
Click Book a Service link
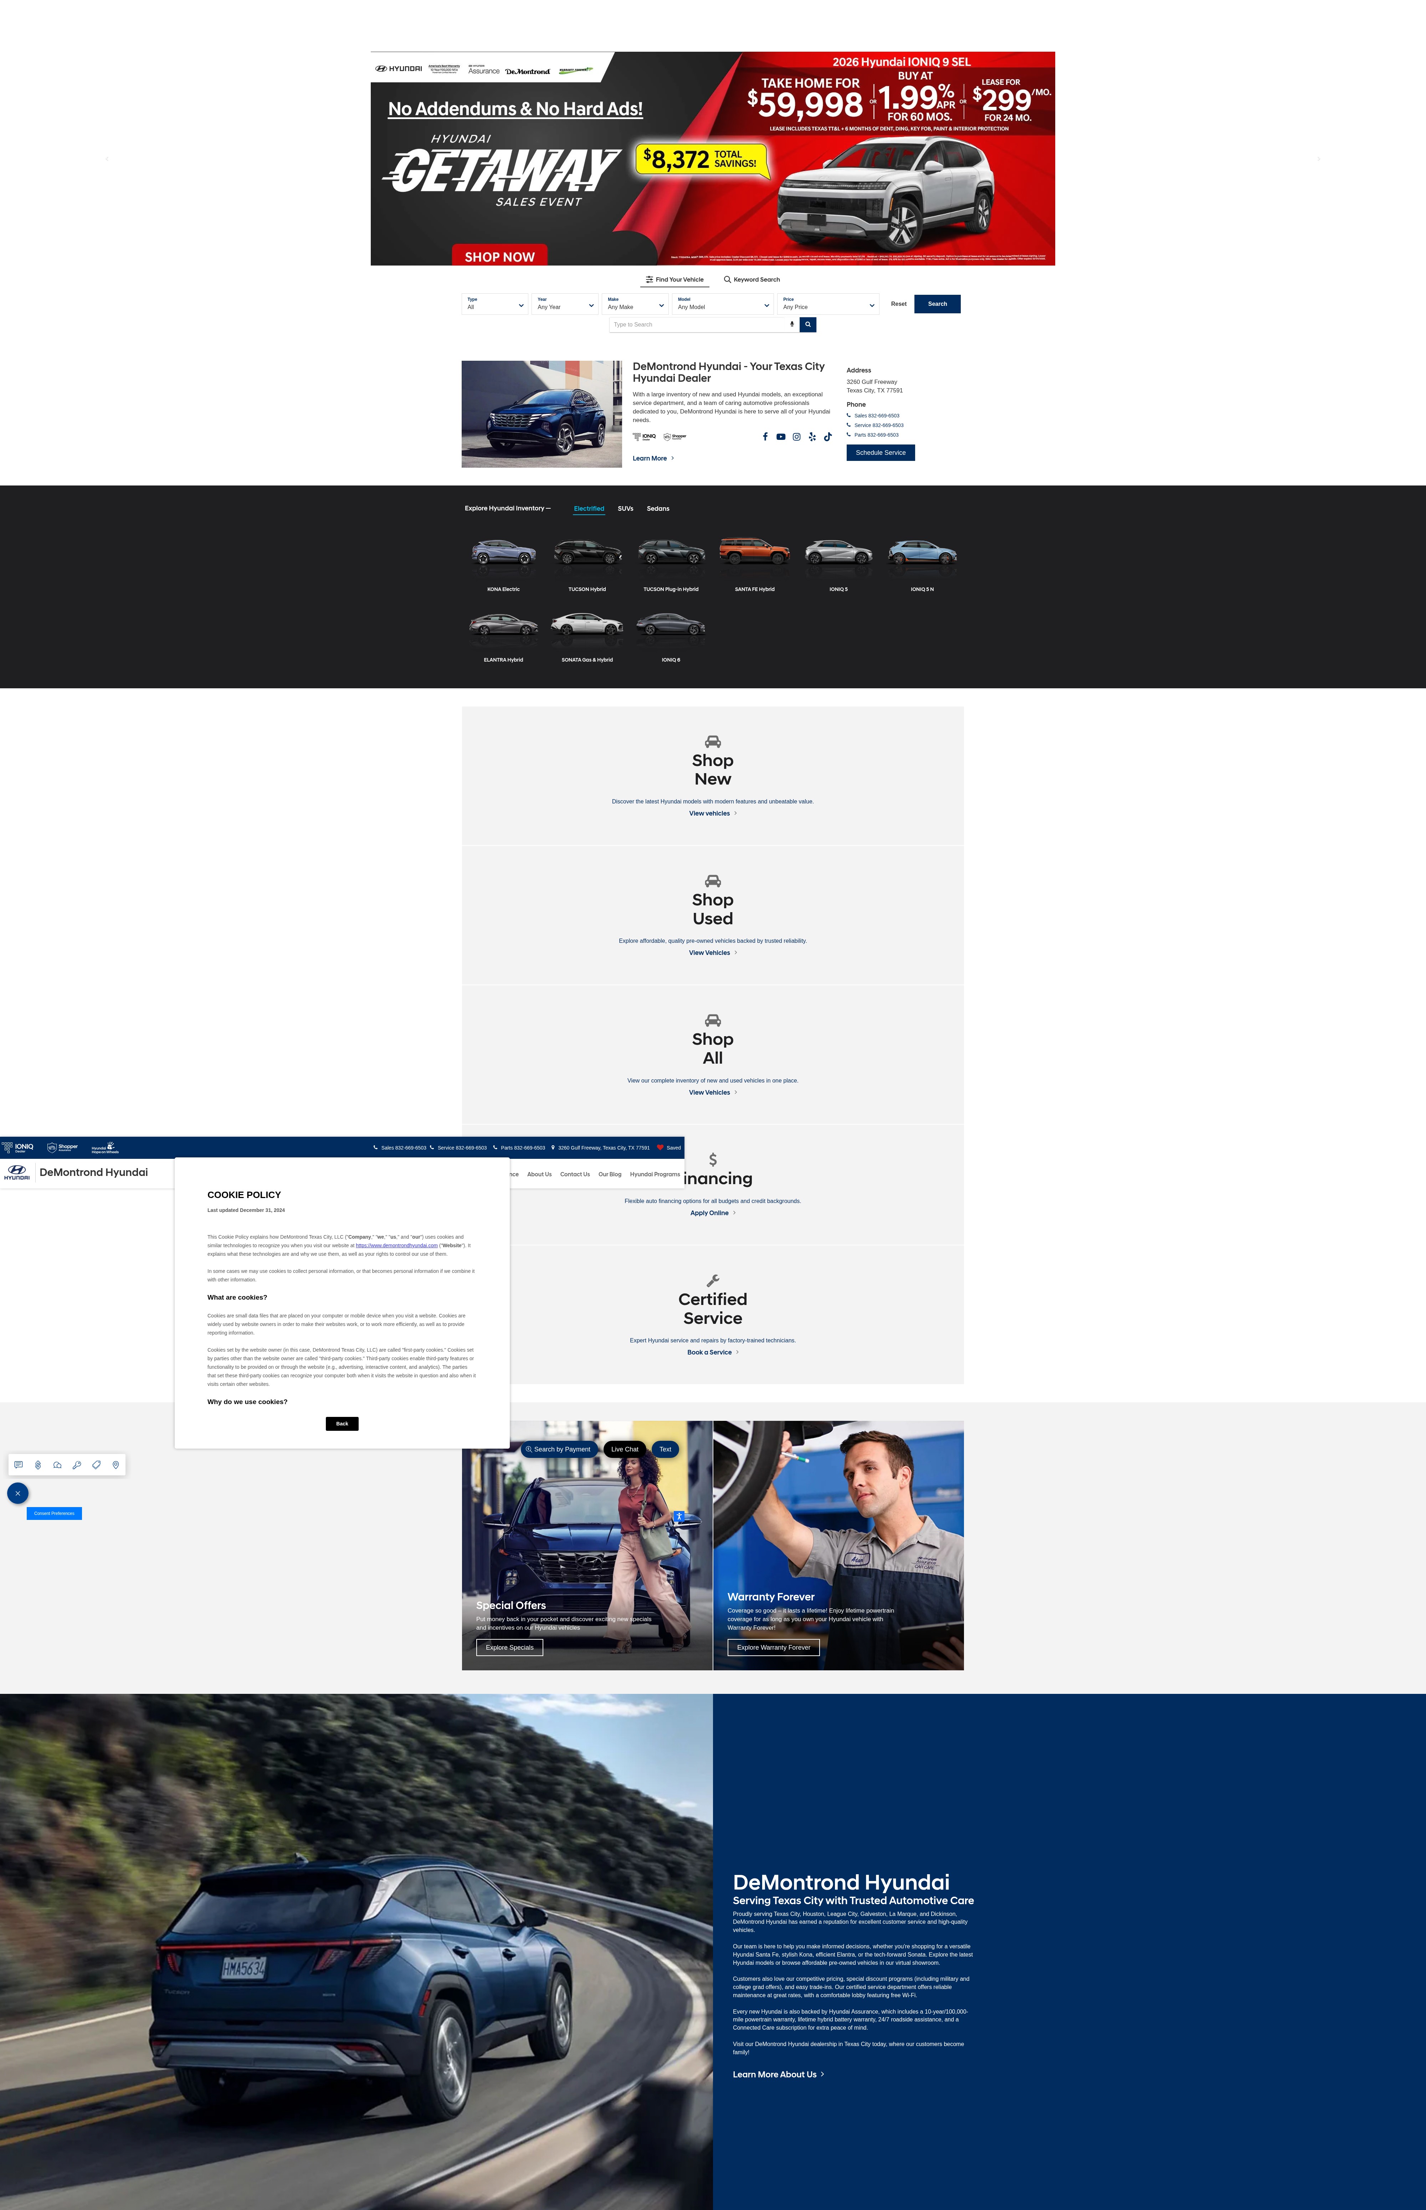[713, 1353]
